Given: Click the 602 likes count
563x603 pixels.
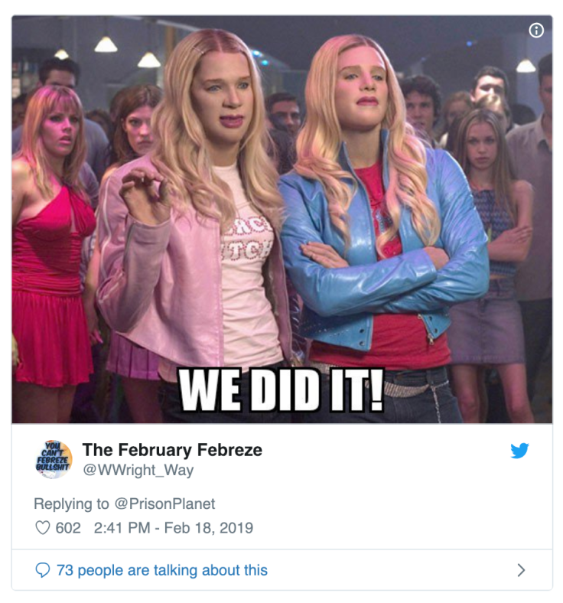Looking at the screenshot, I should click(68, 528).
